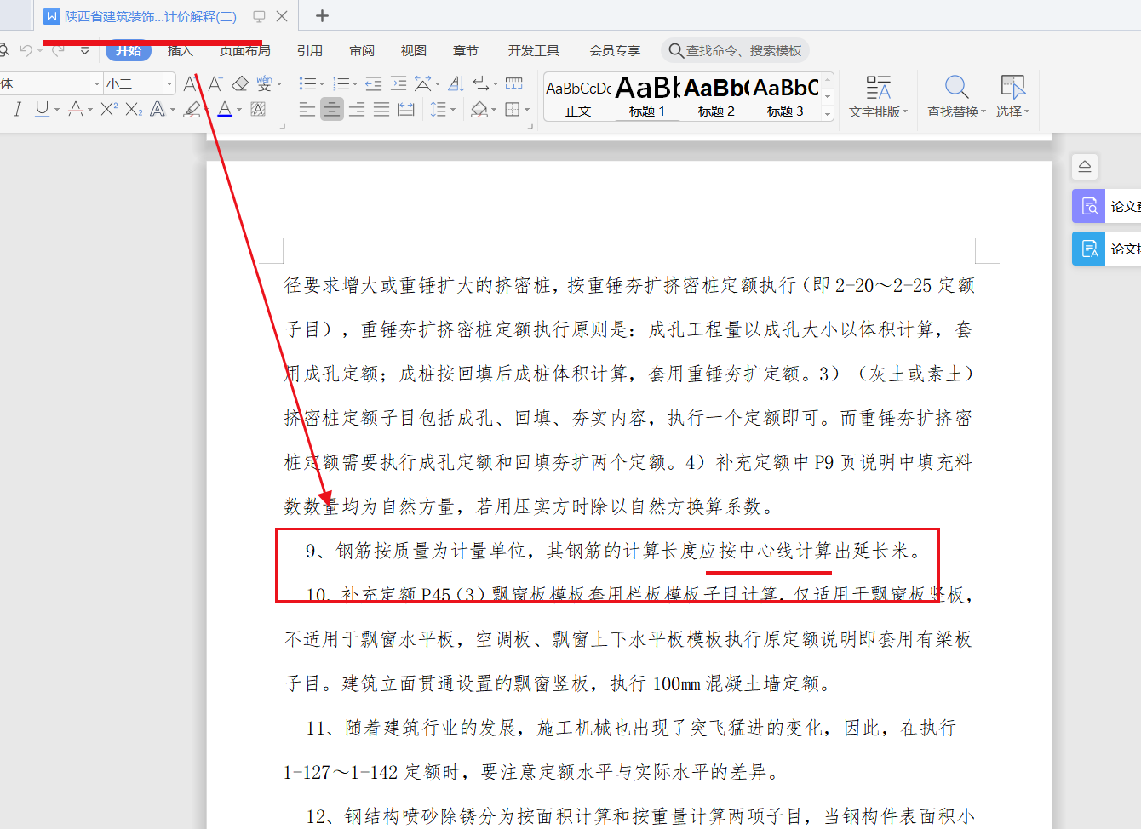Switch to the 页面布局 tab
This screenshot has width=1141, height=829.
coord(245,51)
